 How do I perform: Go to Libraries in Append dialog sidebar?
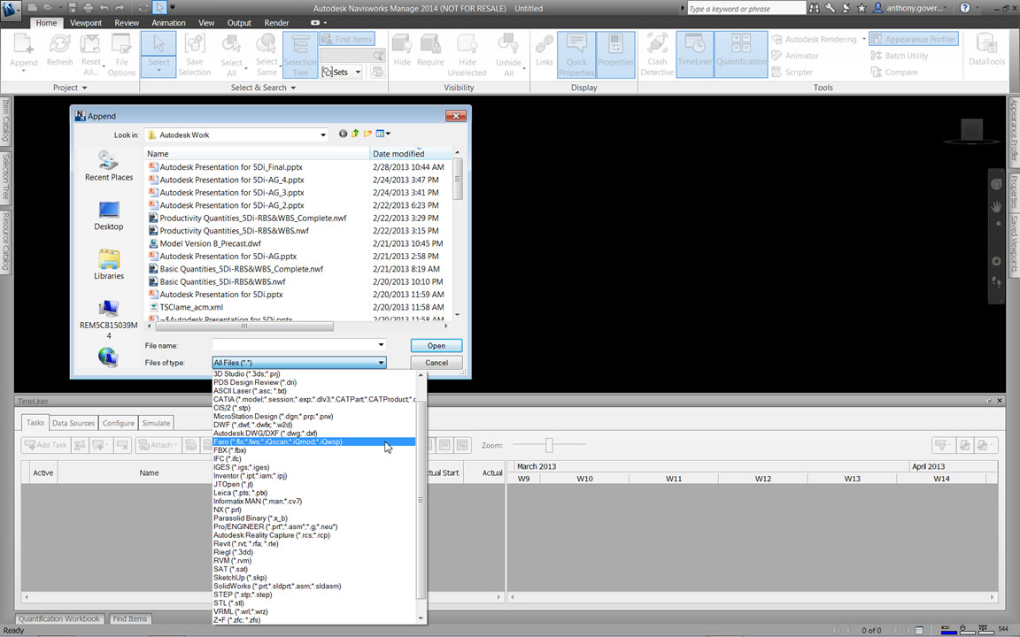(x=109, y=265)
